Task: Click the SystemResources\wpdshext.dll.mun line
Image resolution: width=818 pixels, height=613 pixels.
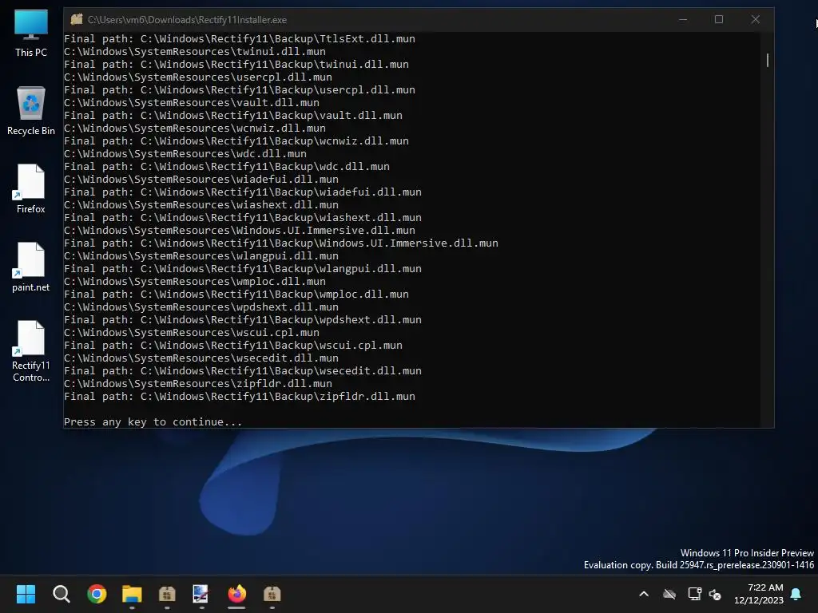Action: 201,307
